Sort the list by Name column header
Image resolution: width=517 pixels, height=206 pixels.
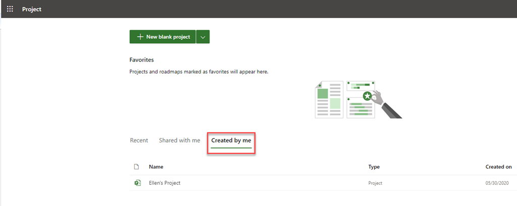[156, 167]
